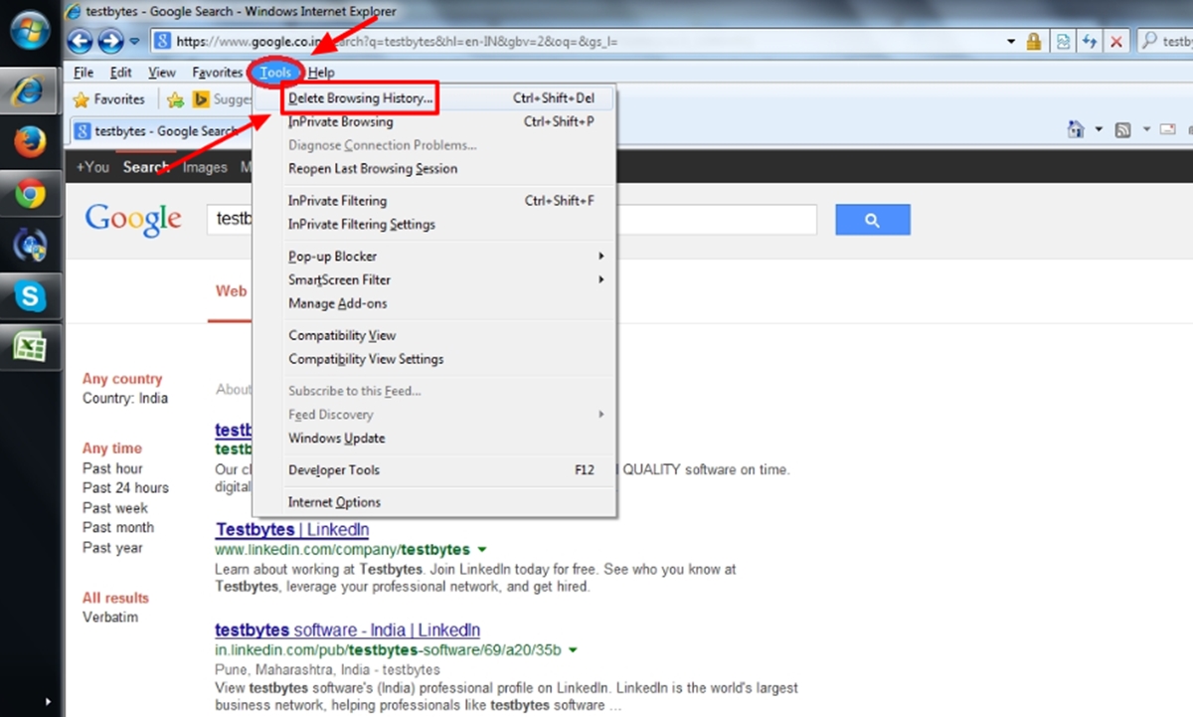Click the +You link in Google bar
The height and width of the screenshot is (717, 1193).
[92, 167]
